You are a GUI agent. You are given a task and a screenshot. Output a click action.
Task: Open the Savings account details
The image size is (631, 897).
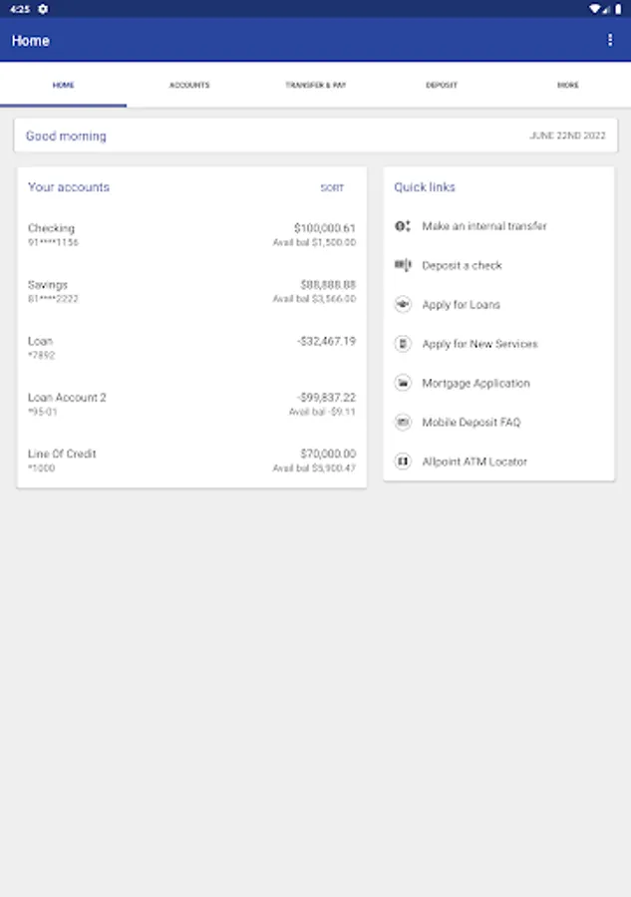[191, 291]
